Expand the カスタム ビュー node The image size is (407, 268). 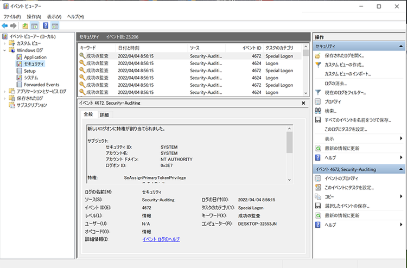(x=4, y=43)
